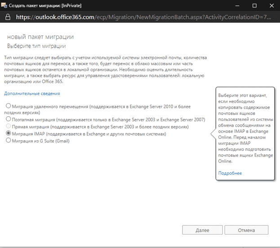The image size is (280, 248).
Task: Pick the Прямая миграция radio option
Action: (x=8, y=127)
